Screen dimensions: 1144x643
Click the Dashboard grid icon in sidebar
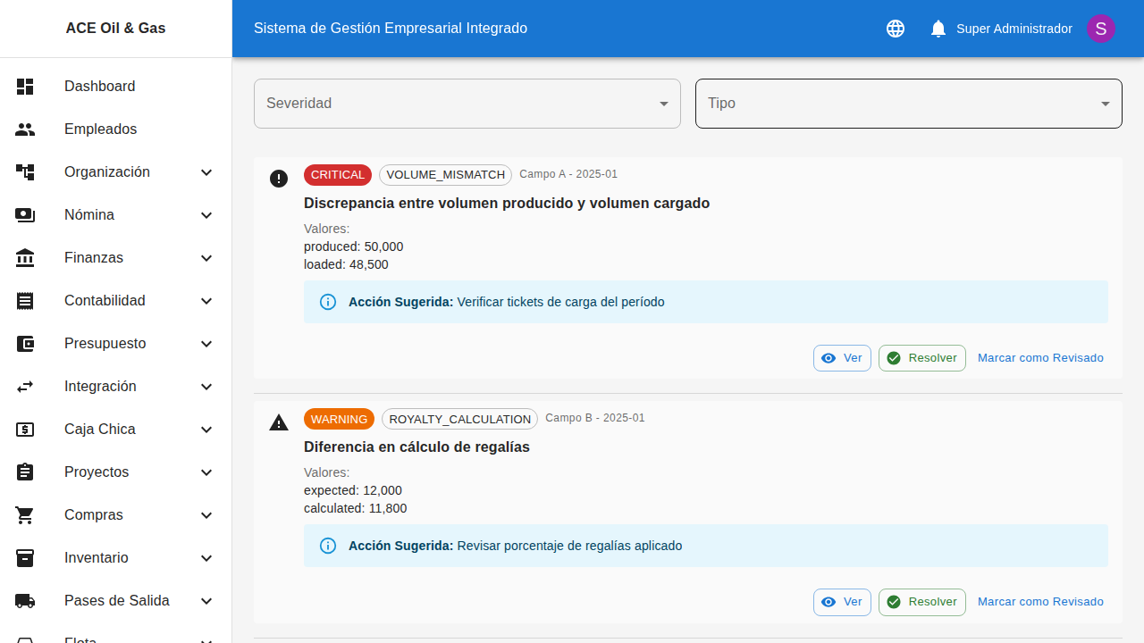pos(25,87)
